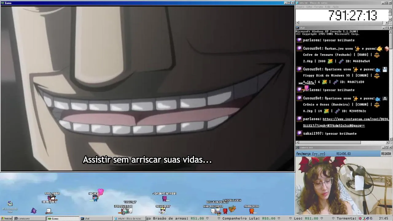
Task: Click the skull and bones flag emoji
Action: point(385,99)
